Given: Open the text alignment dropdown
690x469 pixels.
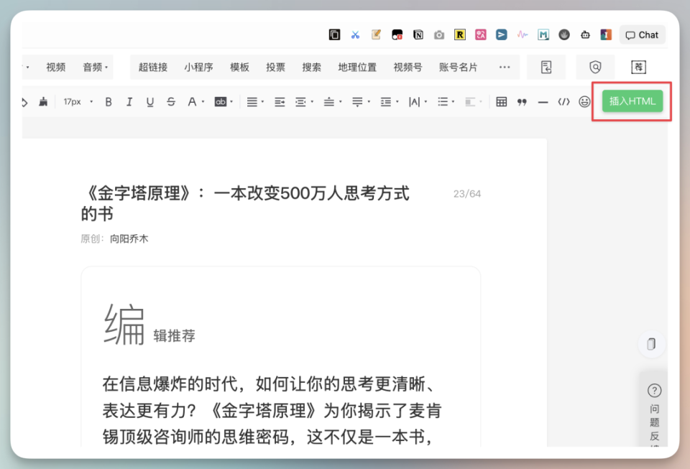Looking at the screenshot, I should pos(254,102).
